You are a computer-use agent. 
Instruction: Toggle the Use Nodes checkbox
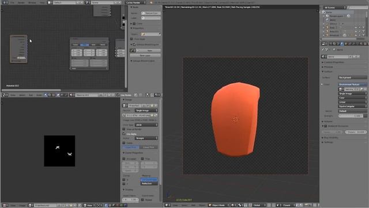point(118,95)
